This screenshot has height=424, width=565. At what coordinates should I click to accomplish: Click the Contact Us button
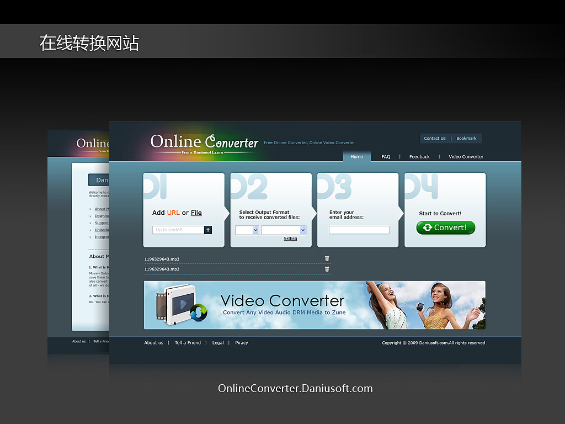click(x=435, y=138)
